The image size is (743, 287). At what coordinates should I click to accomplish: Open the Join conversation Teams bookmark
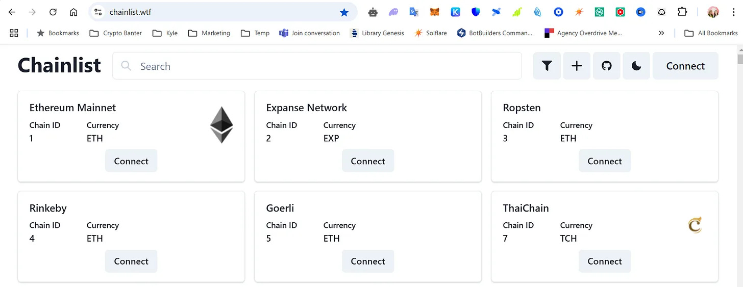point(309,33)
